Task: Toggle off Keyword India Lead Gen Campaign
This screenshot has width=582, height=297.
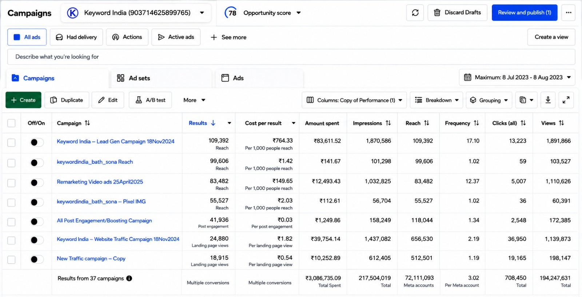Action: [37, 142]
